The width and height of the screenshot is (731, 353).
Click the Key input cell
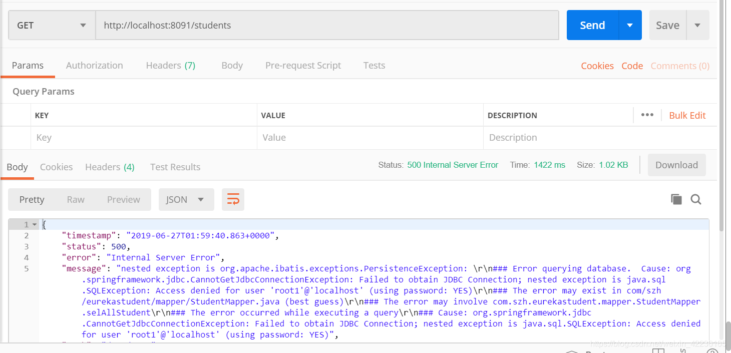144,138
